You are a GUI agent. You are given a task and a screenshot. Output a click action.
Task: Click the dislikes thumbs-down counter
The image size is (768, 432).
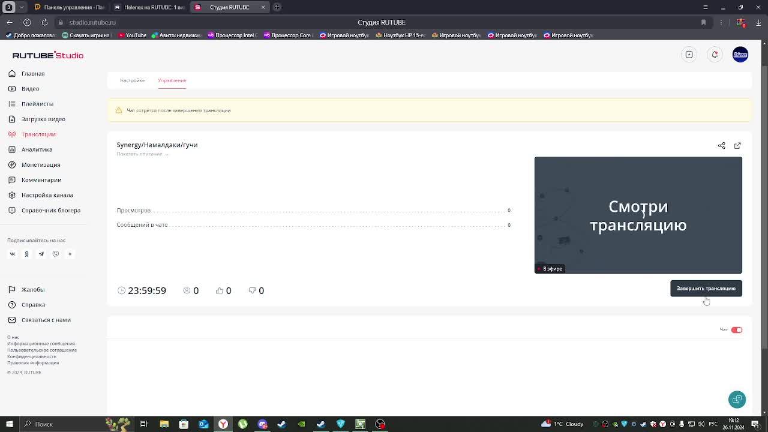pyautogui.click(x=256, y=290)
